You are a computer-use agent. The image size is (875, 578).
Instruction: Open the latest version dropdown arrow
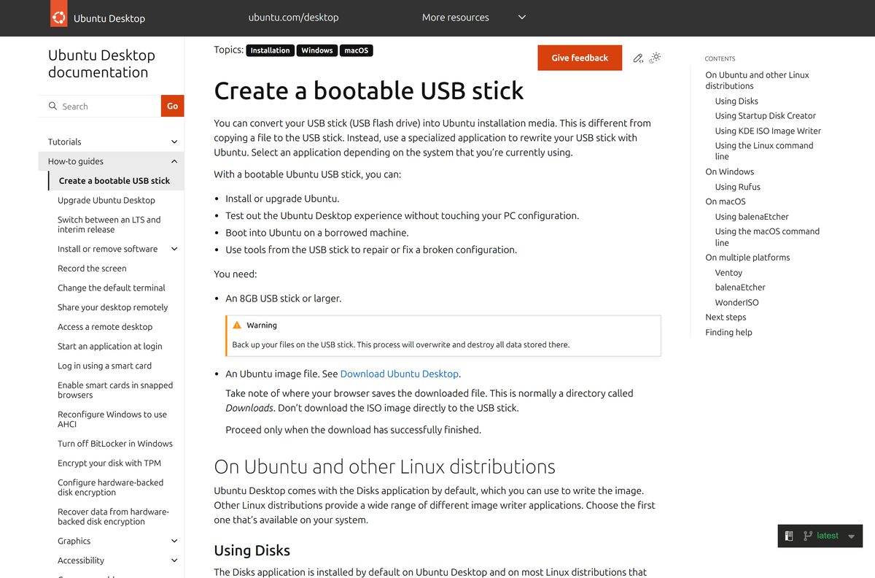[852, 536]
